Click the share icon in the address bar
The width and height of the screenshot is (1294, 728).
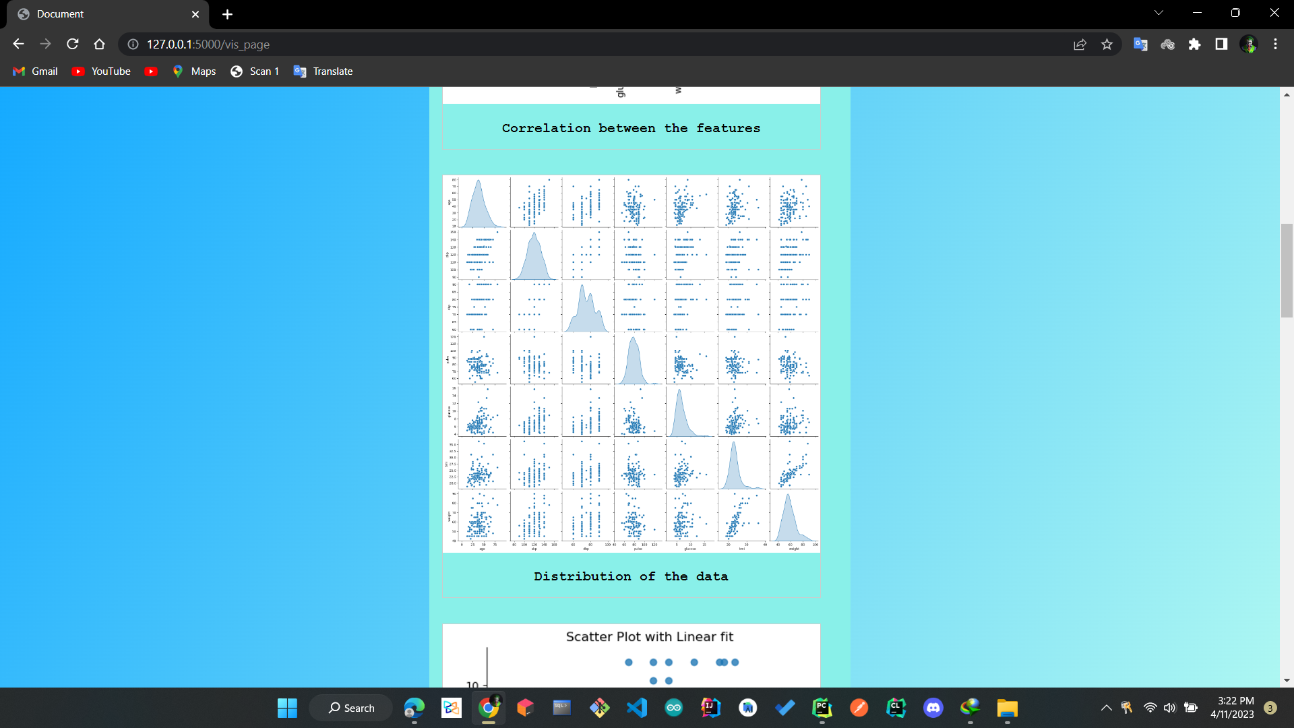tap(1080, 44)
